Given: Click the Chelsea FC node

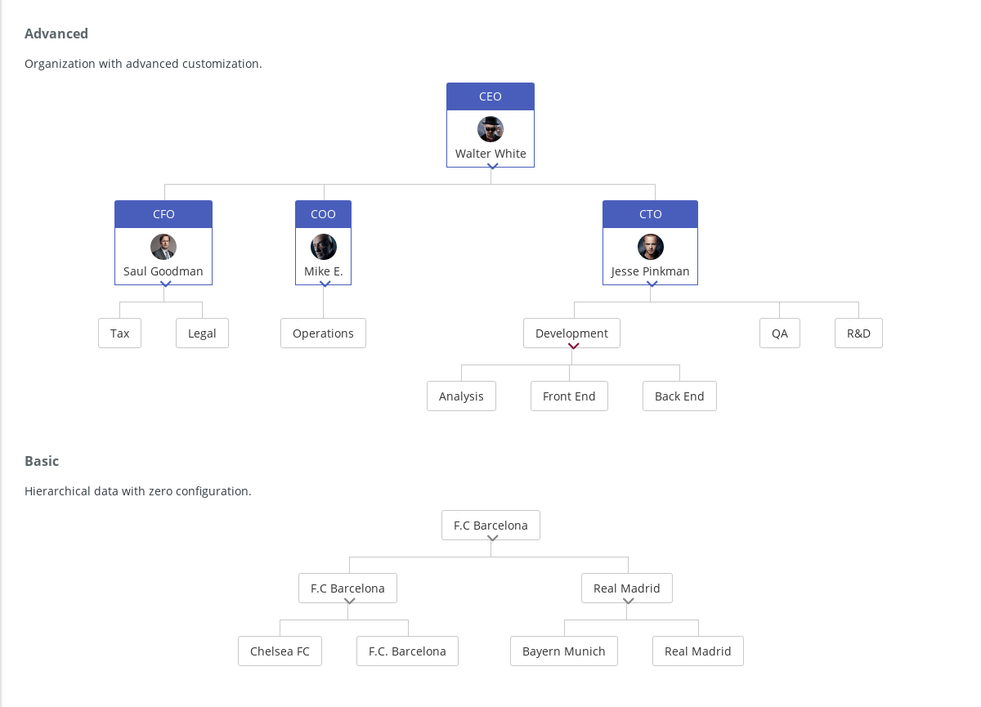Looking at the screenshot, I should [280, 651].
